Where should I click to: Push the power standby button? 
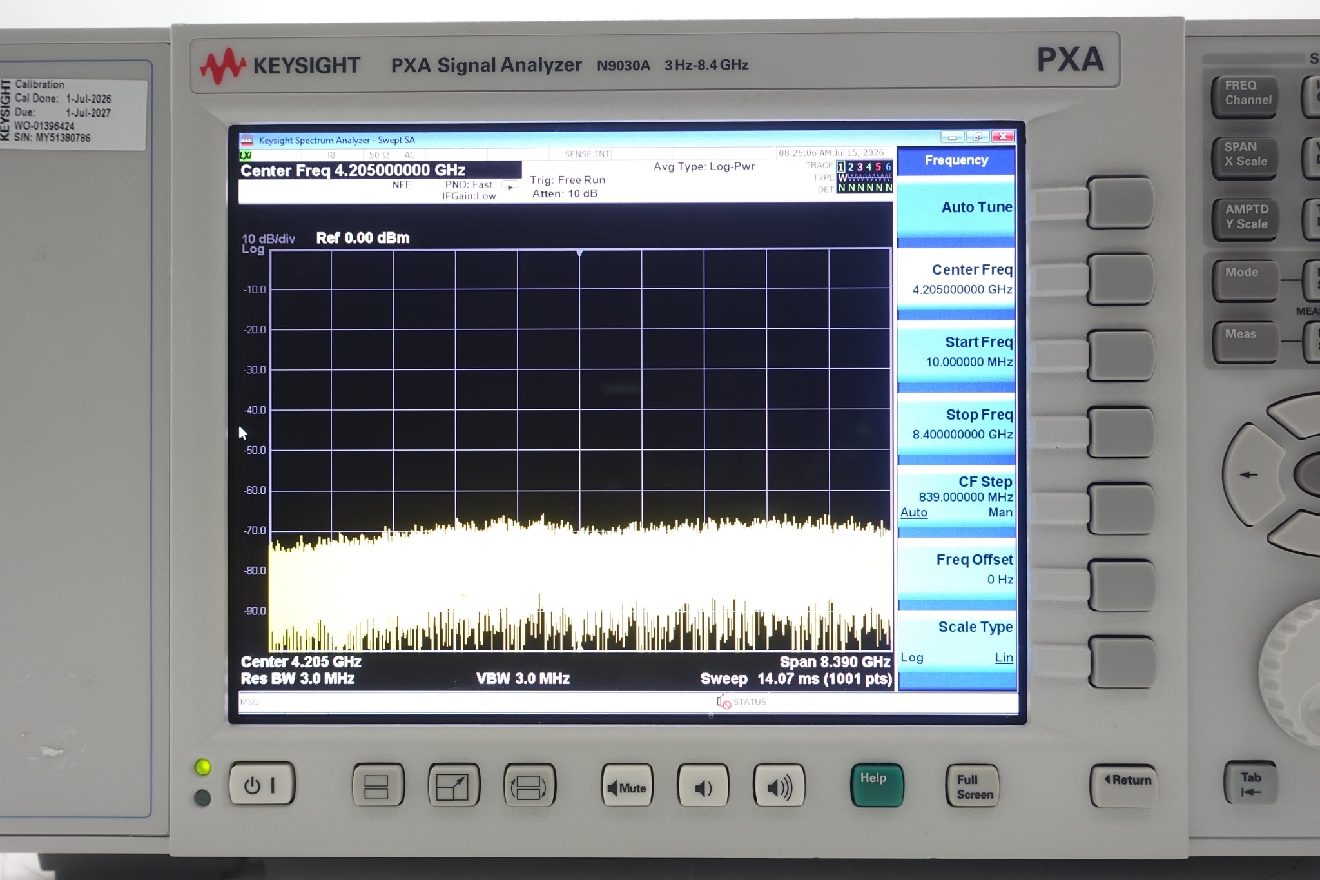pos(262,785)
